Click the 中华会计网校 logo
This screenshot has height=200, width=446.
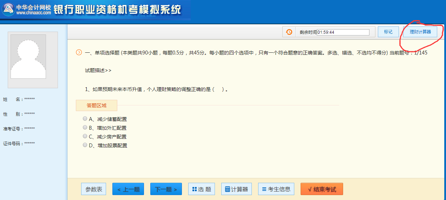tap(27, 9)
